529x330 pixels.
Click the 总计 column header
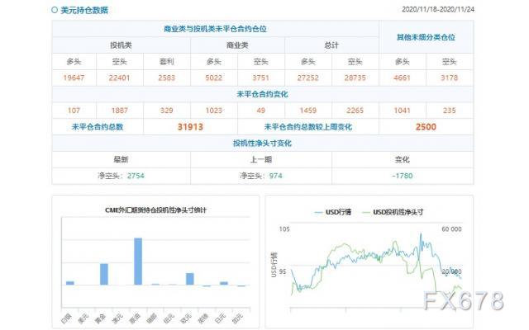[x=331, y=45]
